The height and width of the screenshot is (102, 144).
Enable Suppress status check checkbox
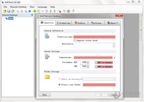[x=75, y=41]
